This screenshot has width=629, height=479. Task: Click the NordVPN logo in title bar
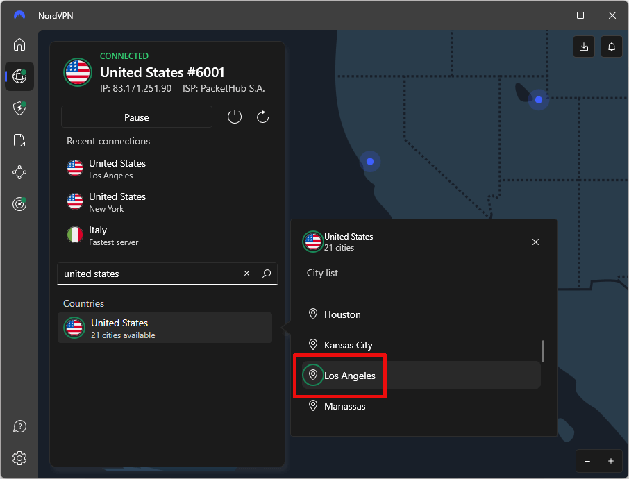coord(19,15)
